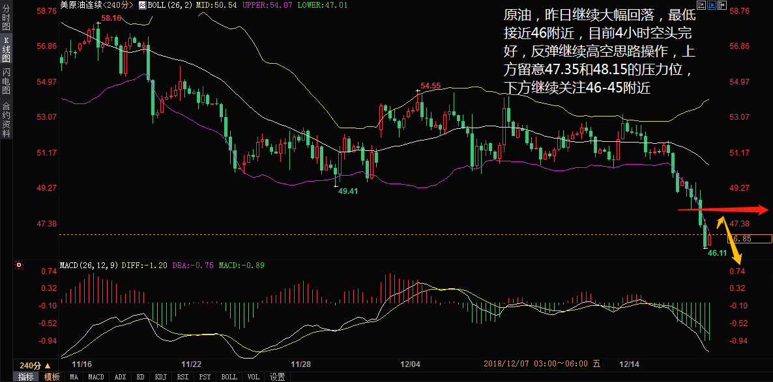773x382 pixels.
Task: Click the 0.32 MACD value on right axis
Action: (737, 288)
